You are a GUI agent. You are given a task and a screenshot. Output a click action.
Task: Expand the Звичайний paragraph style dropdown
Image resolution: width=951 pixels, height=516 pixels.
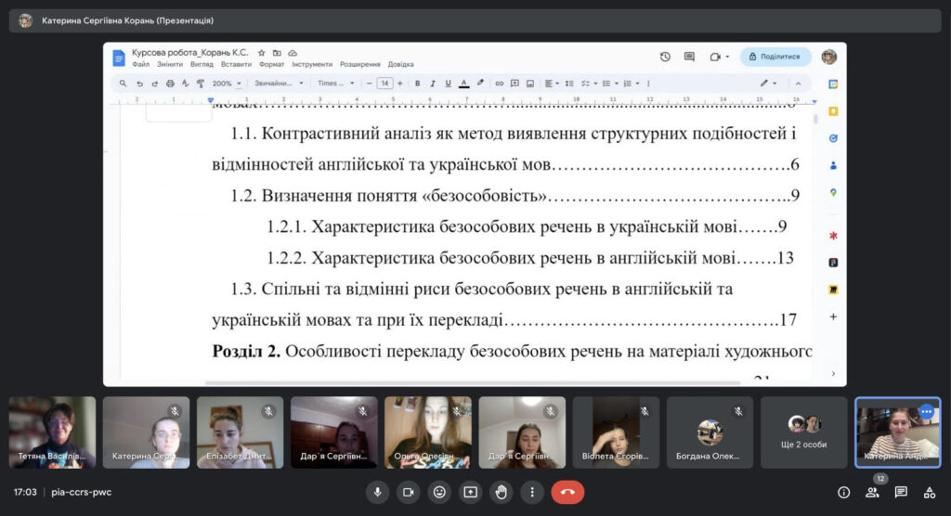tap(280, 84)
